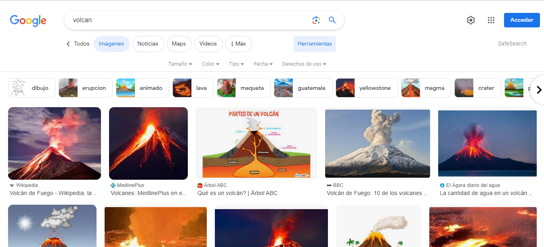Apply the 'erupcion' filter chip
The width and height of the screenshot is (544, 247).
(x=85, y=88)
